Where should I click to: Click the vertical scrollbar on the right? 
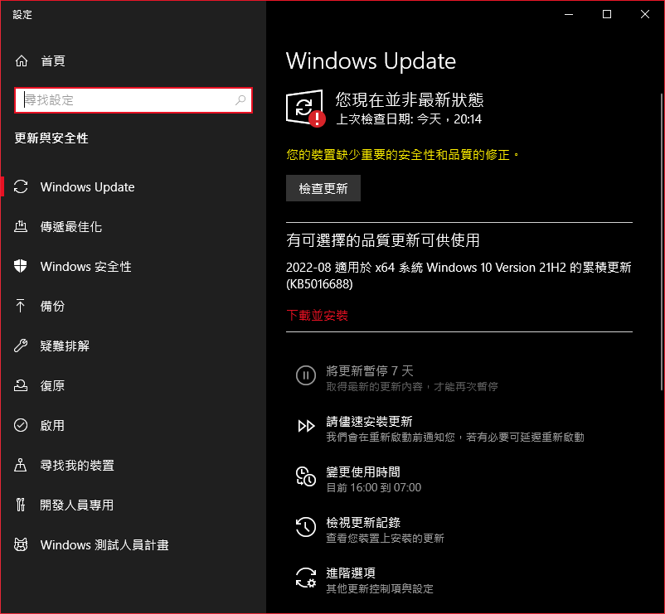(662, 241)
